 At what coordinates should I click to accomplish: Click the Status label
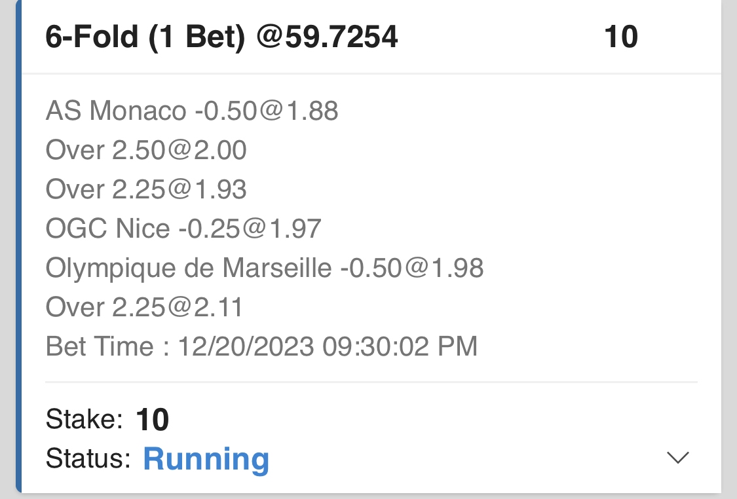(x=88, y=458)
